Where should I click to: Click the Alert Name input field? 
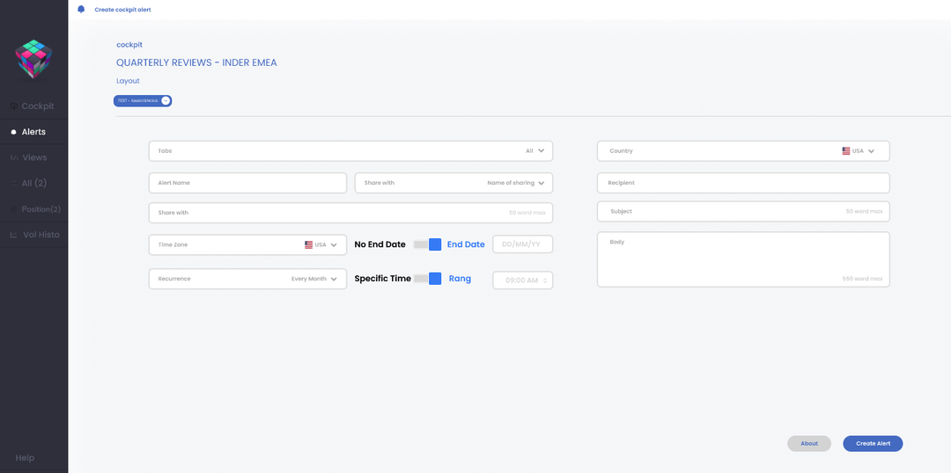(x=247, y=182)
